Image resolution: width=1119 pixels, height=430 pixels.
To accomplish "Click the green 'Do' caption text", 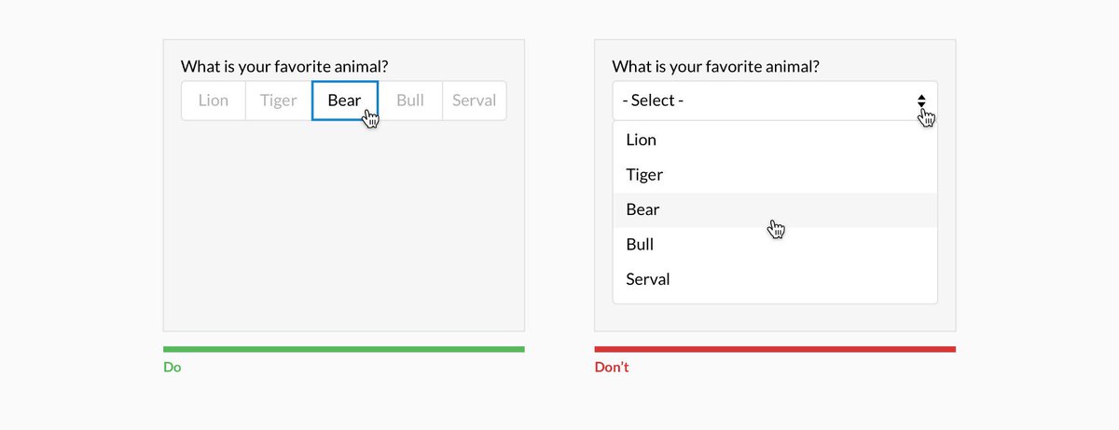I will point(173,368).
